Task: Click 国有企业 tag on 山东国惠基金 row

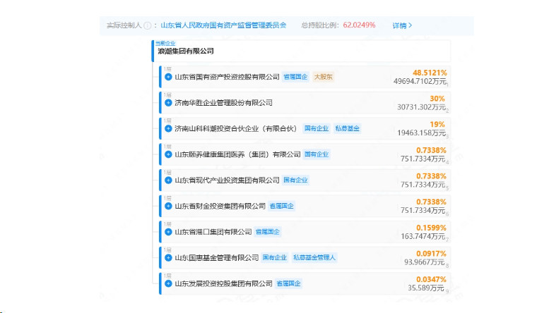Action: point(274,258)
